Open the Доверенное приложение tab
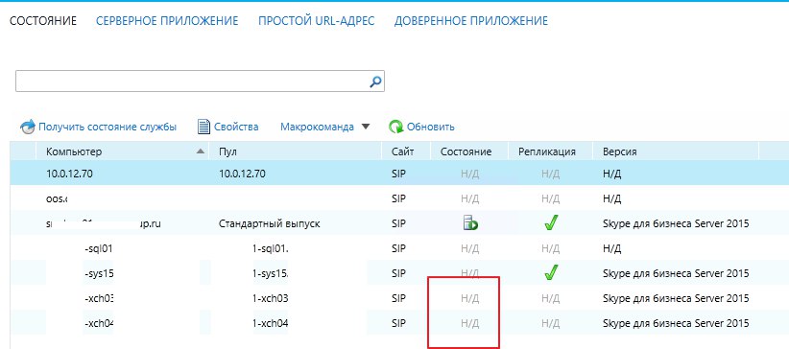Viewport: 789px width, 349px height. [x=471, y=21]
